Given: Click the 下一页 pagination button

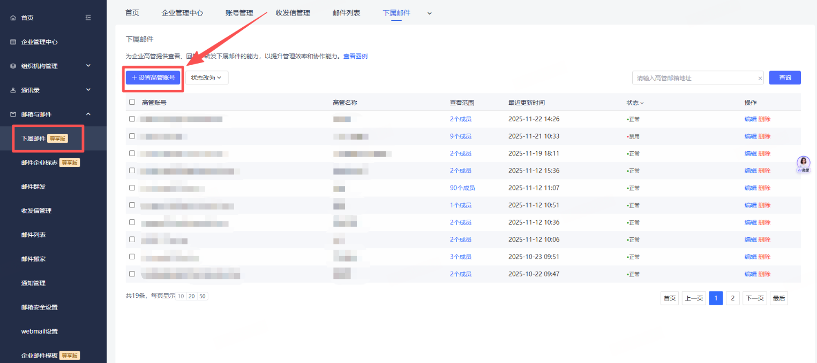Looking at the screenshot, I should pyautogui.click(x=755, y=298).
